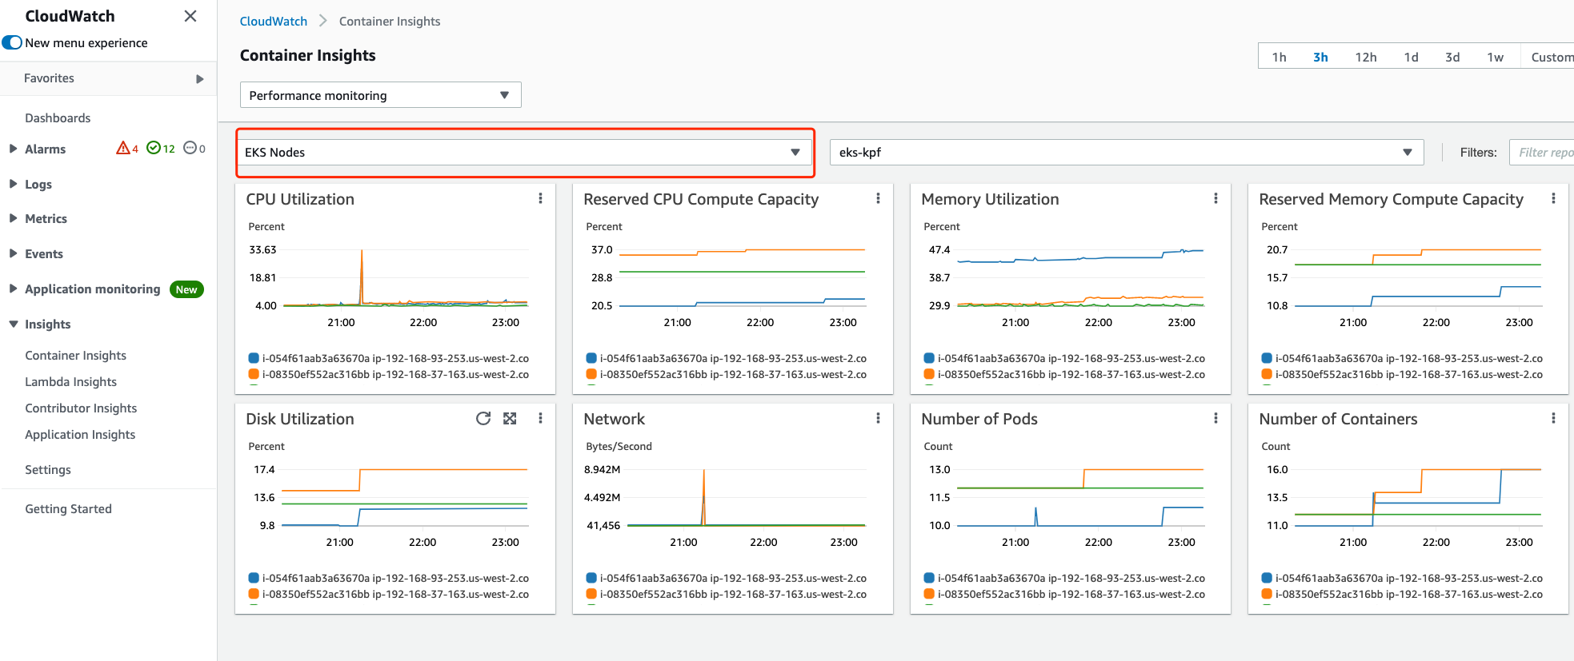Image resolution: width=1574 pixels, height=661 pixels.
Task: Open Number of Containers widget menu
Action: pyautogui.click(x=1553, y=418)
